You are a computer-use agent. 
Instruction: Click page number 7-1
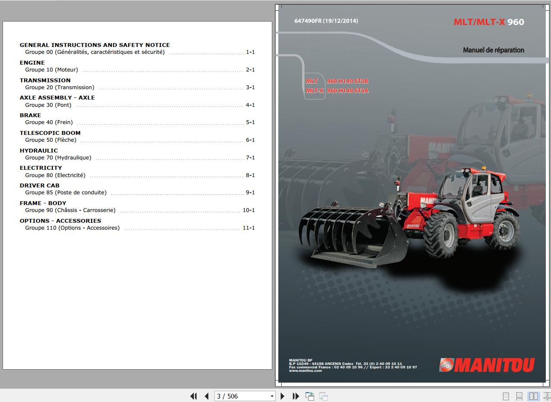click(x=250, y=158)
